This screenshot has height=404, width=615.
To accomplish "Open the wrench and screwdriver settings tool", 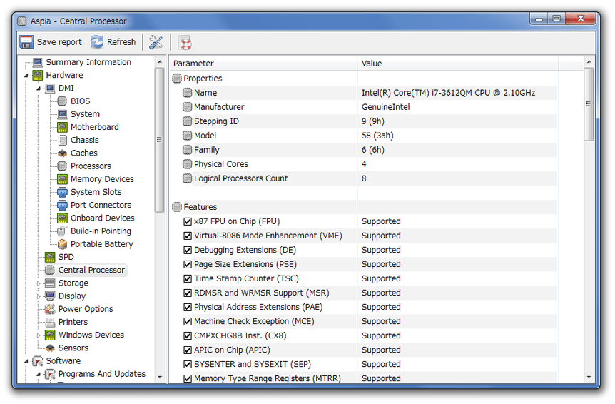I will click(x=156, y=42).
